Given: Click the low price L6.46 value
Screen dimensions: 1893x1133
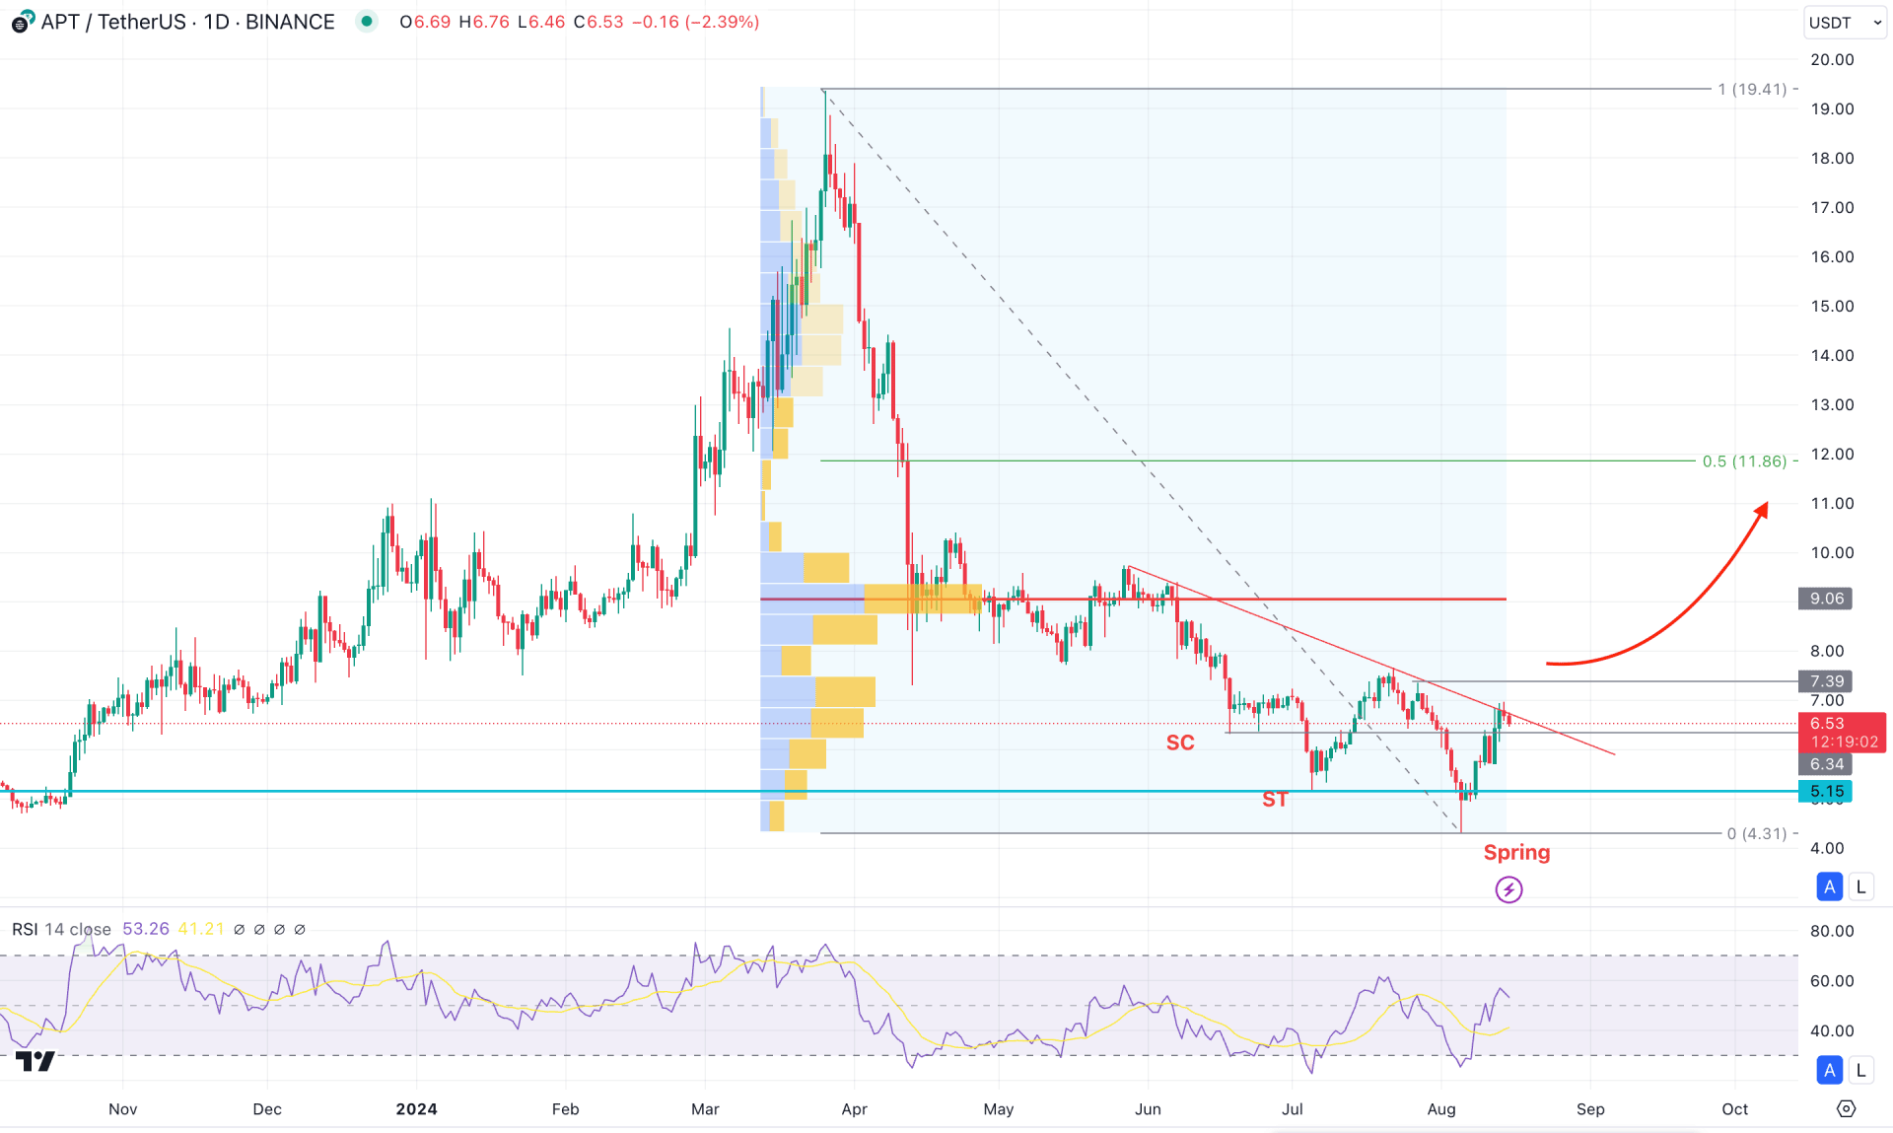Looking at the screenshot, I should 541,22.
